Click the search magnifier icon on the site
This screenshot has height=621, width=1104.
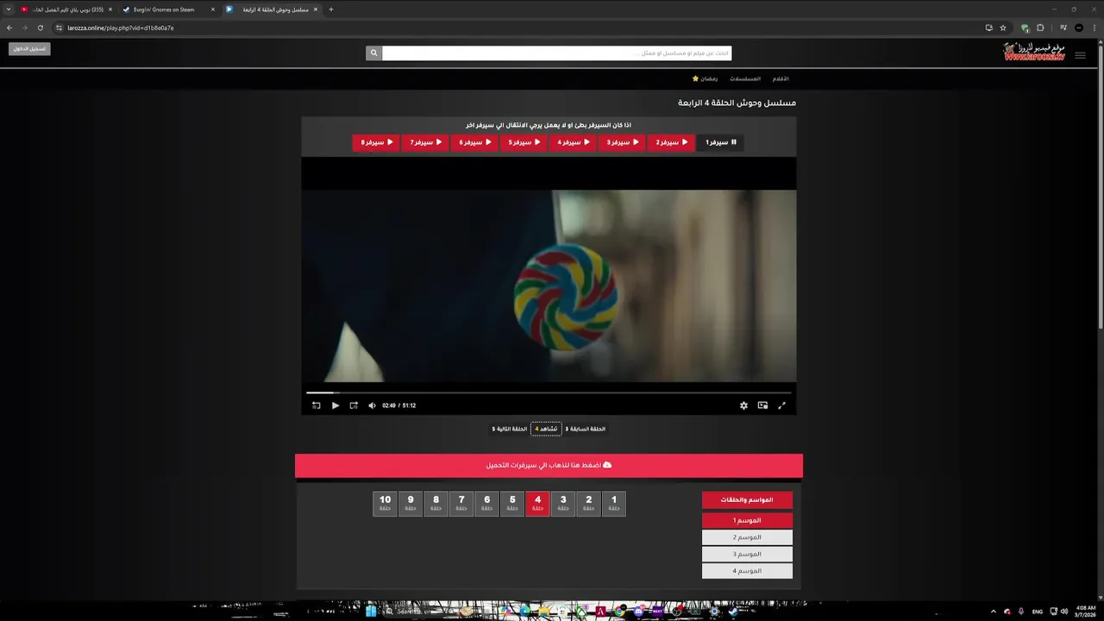click(373, 53)
